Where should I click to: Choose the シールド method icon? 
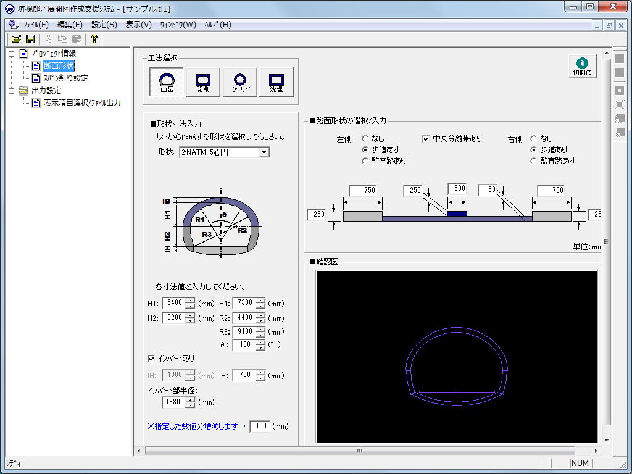(x=240, y=81)
